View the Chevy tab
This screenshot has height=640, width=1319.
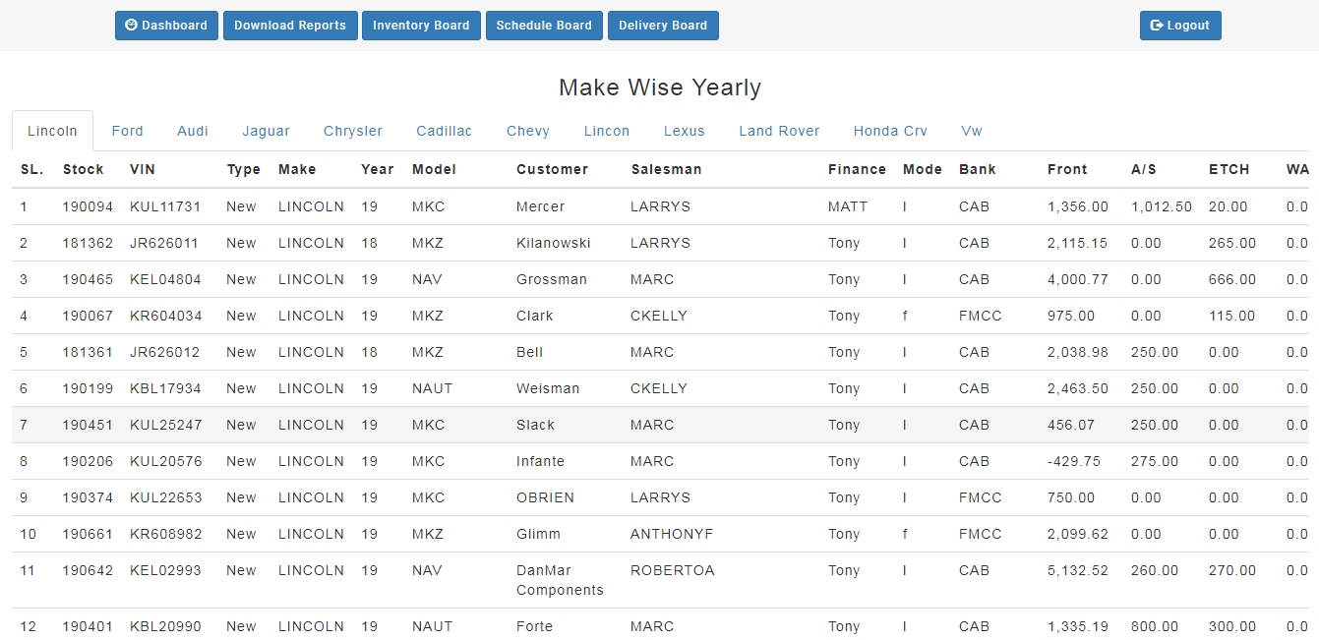tap(528, 131)
